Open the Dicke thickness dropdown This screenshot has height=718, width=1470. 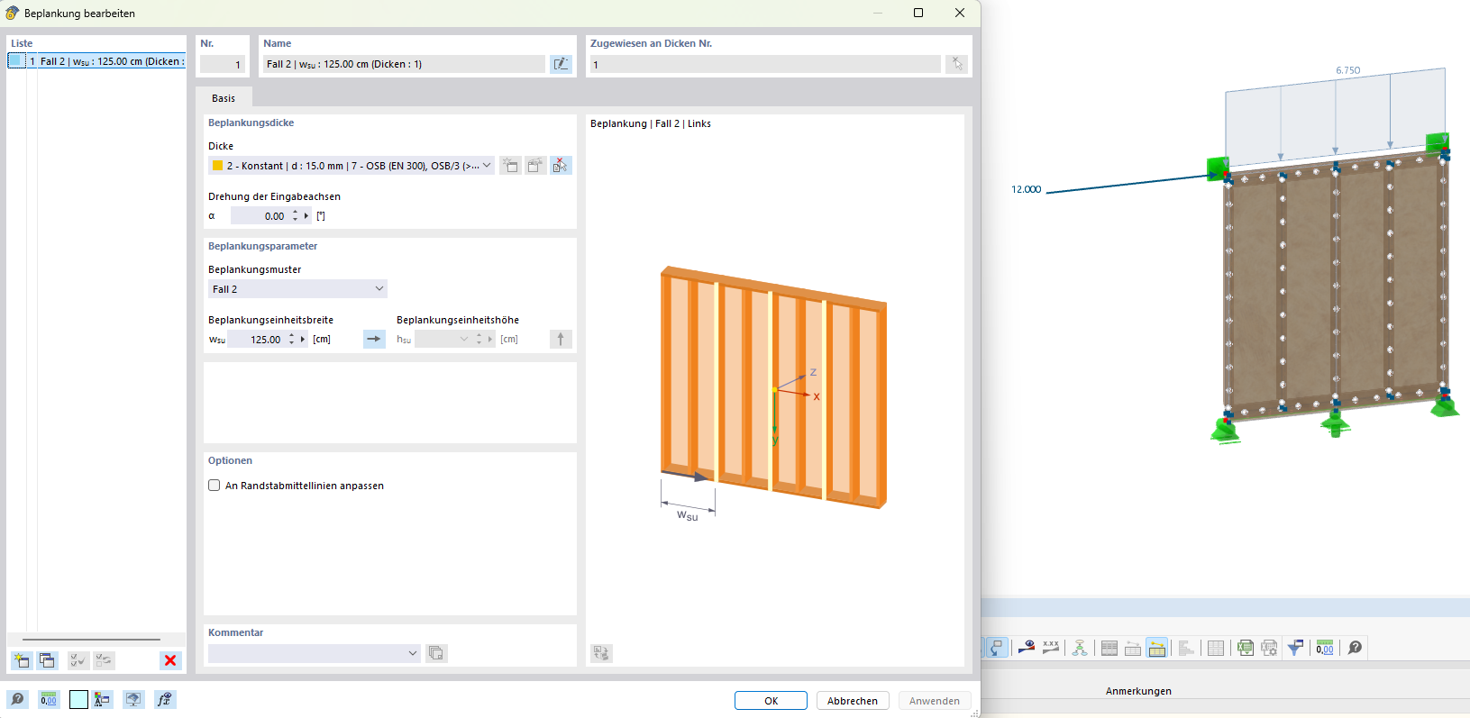(x=487, y=166)
